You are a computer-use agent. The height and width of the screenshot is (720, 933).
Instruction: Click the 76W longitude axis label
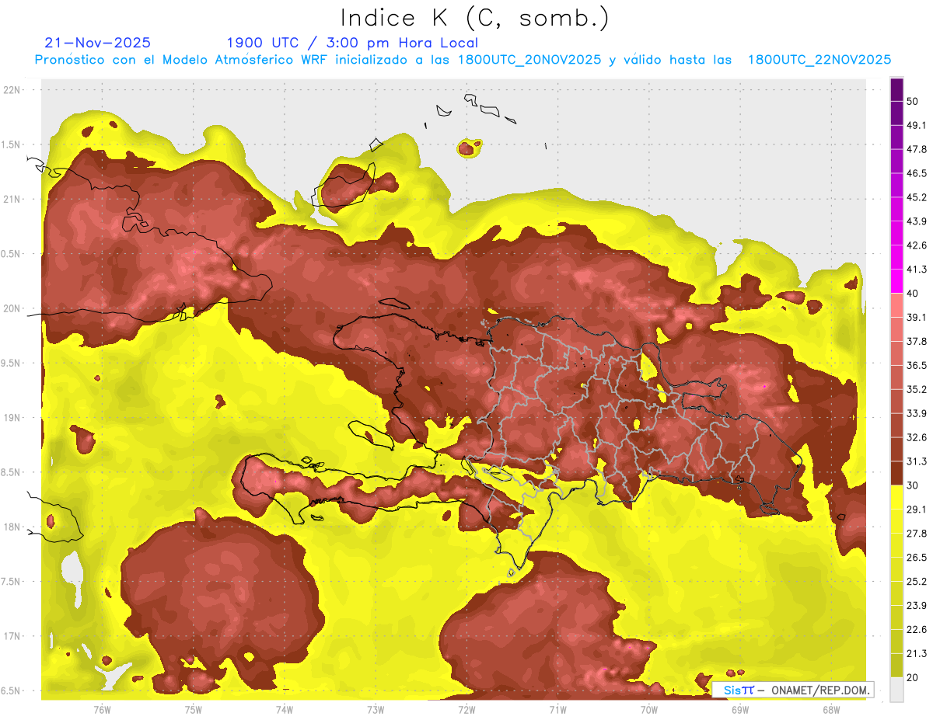click(102, 709)
